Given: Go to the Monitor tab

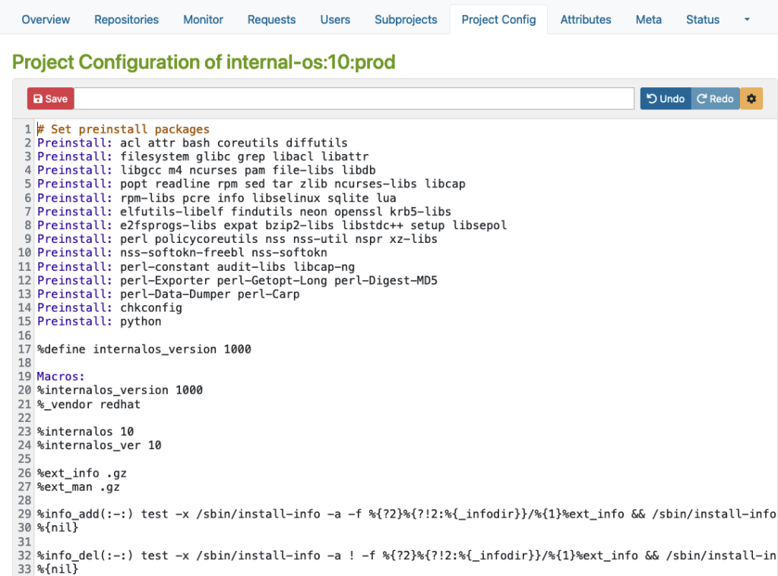Looking at the screenshot, I should [203, 20].
